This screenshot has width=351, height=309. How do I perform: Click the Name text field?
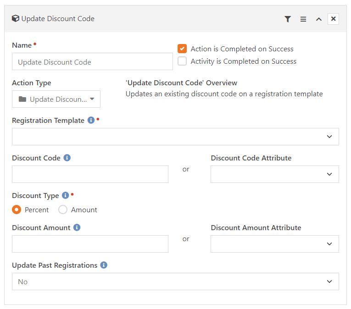[x=92, y=61]
